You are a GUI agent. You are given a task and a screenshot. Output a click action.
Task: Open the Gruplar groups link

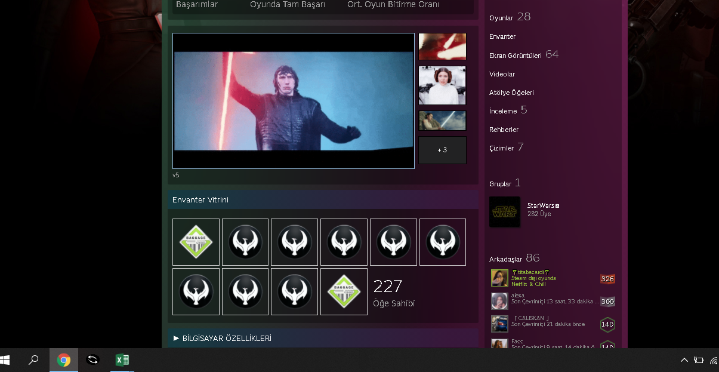pos(505,183)
